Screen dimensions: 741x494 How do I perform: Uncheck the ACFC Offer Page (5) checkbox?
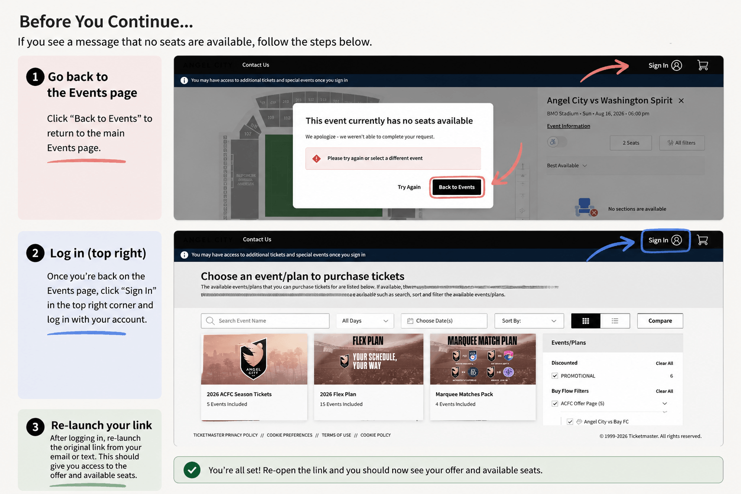pos(555,403)
